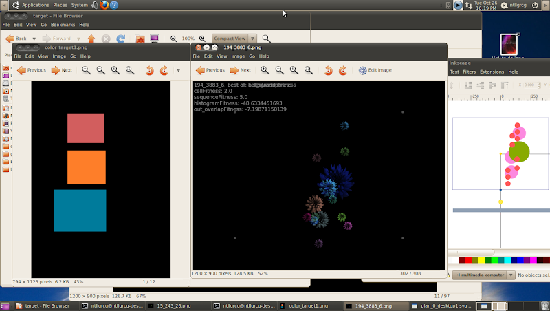Select red swatch in Inkscape palette
The image size is (550, 311).
(469, 260)
